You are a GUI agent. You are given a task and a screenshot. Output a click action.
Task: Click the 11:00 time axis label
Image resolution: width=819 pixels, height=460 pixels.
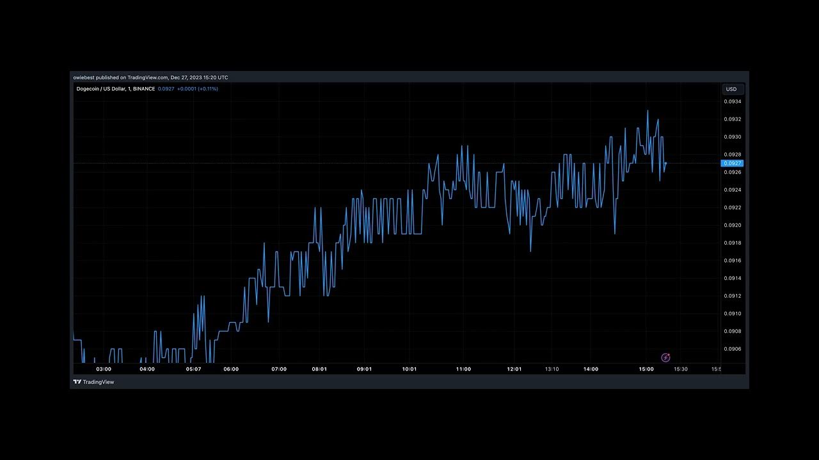pyautogui.click(x=463, y=369)
